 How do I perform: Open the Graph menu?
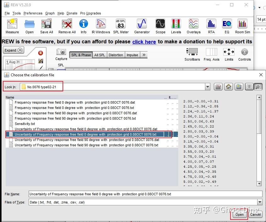[50, 13]
